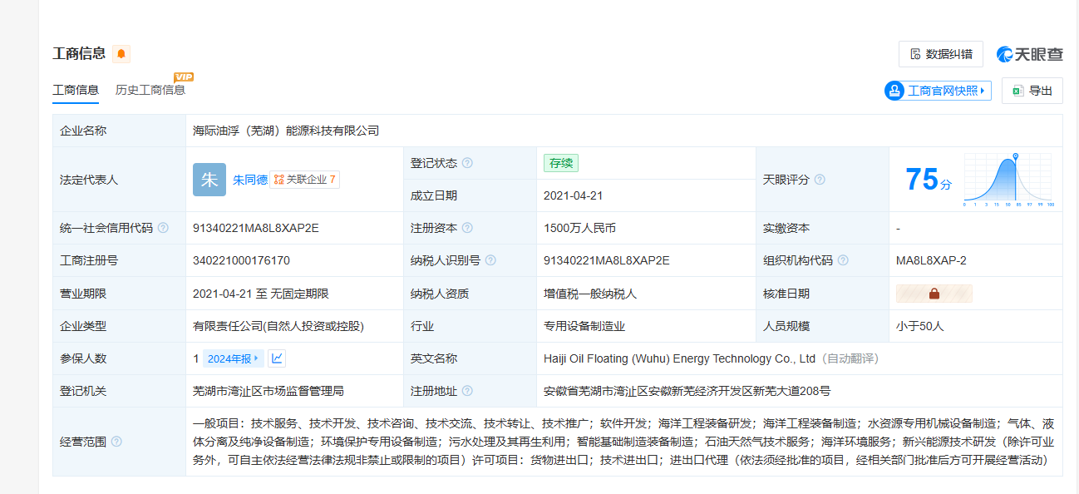Click help icon beside 经营范围
The height and width of the screenshot is (494, 1079).
point(116,442)
